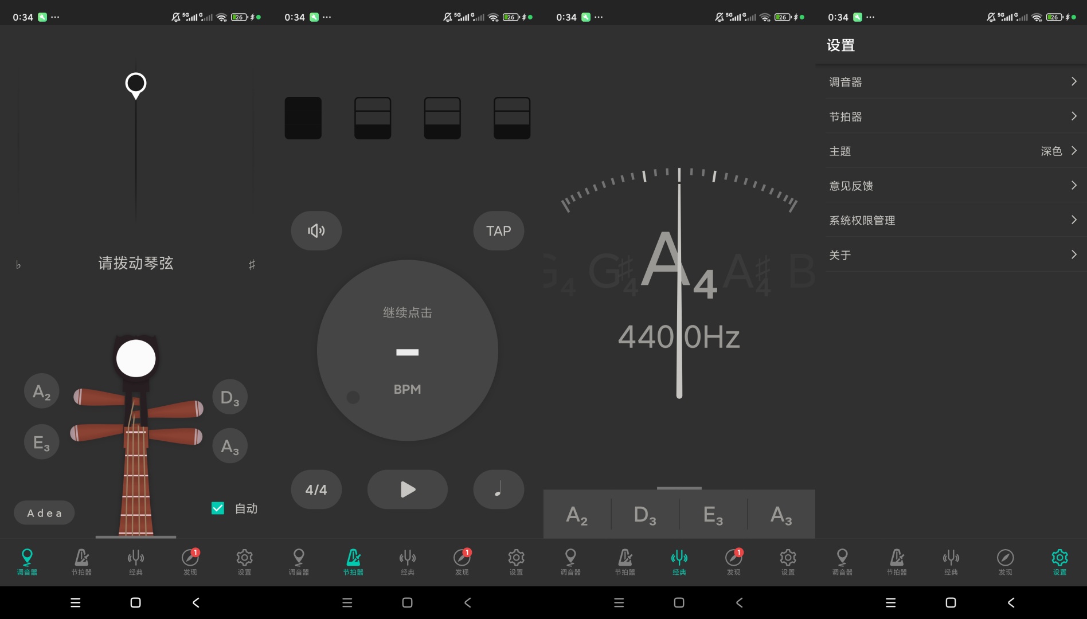The image size is (1087, 619).
Task: Open 调音器 tab in first screen's bottom bar
Action: [x=27, y=562]
